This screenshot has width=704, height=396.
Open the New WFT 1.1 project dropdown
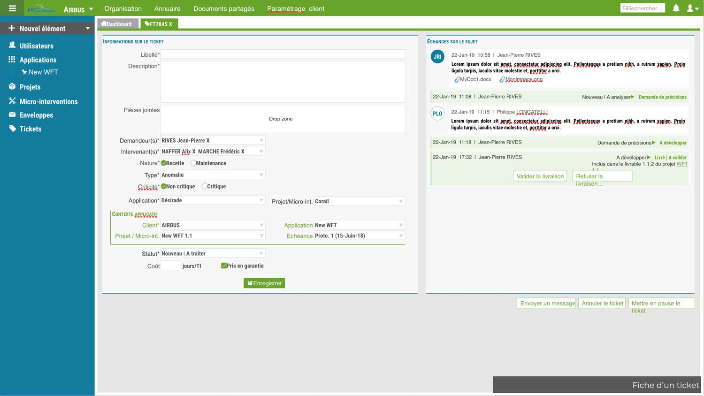[213, 236]
